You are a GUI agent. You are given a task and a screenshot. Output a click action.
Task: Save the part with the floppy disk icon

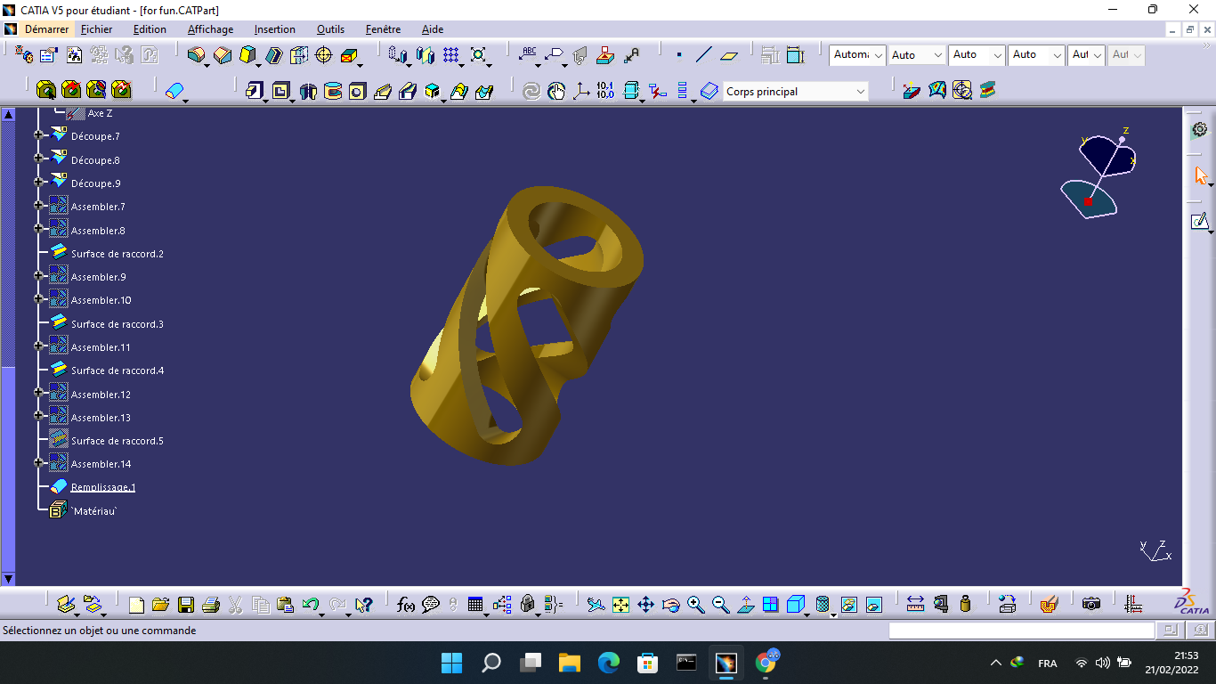[x=186, y=605]
